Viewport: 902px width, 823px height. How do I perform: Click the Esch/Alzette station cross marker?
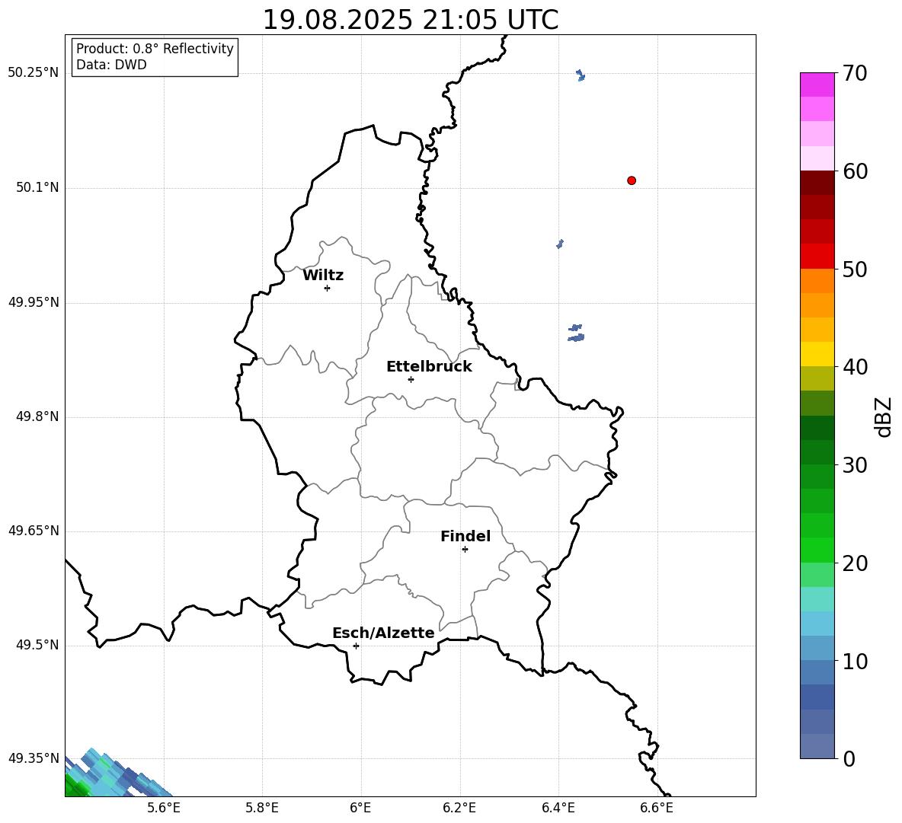tap(356, 646)
